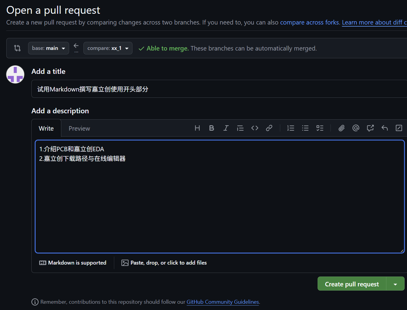
Task: Expand the Create pull request options arrow
Action: tap(395, 284)
